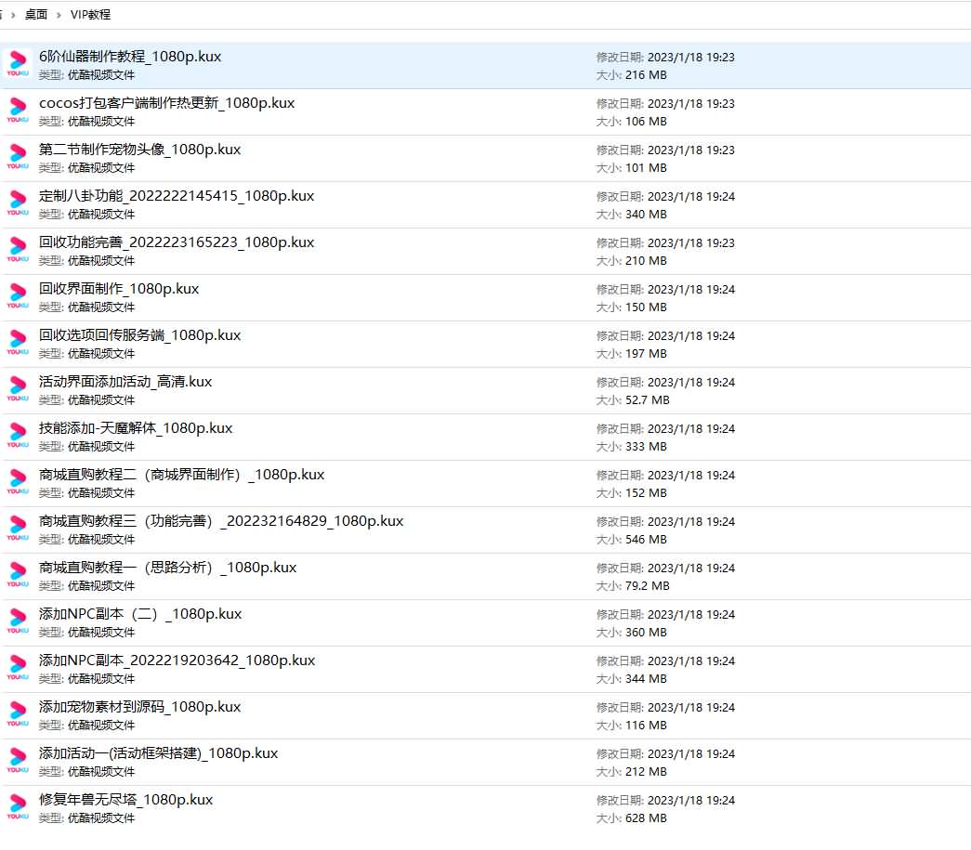Navigate to 桌面 in the address breadcrumb
This screenshot has height=850, width=971.
[x=35, y=15]
